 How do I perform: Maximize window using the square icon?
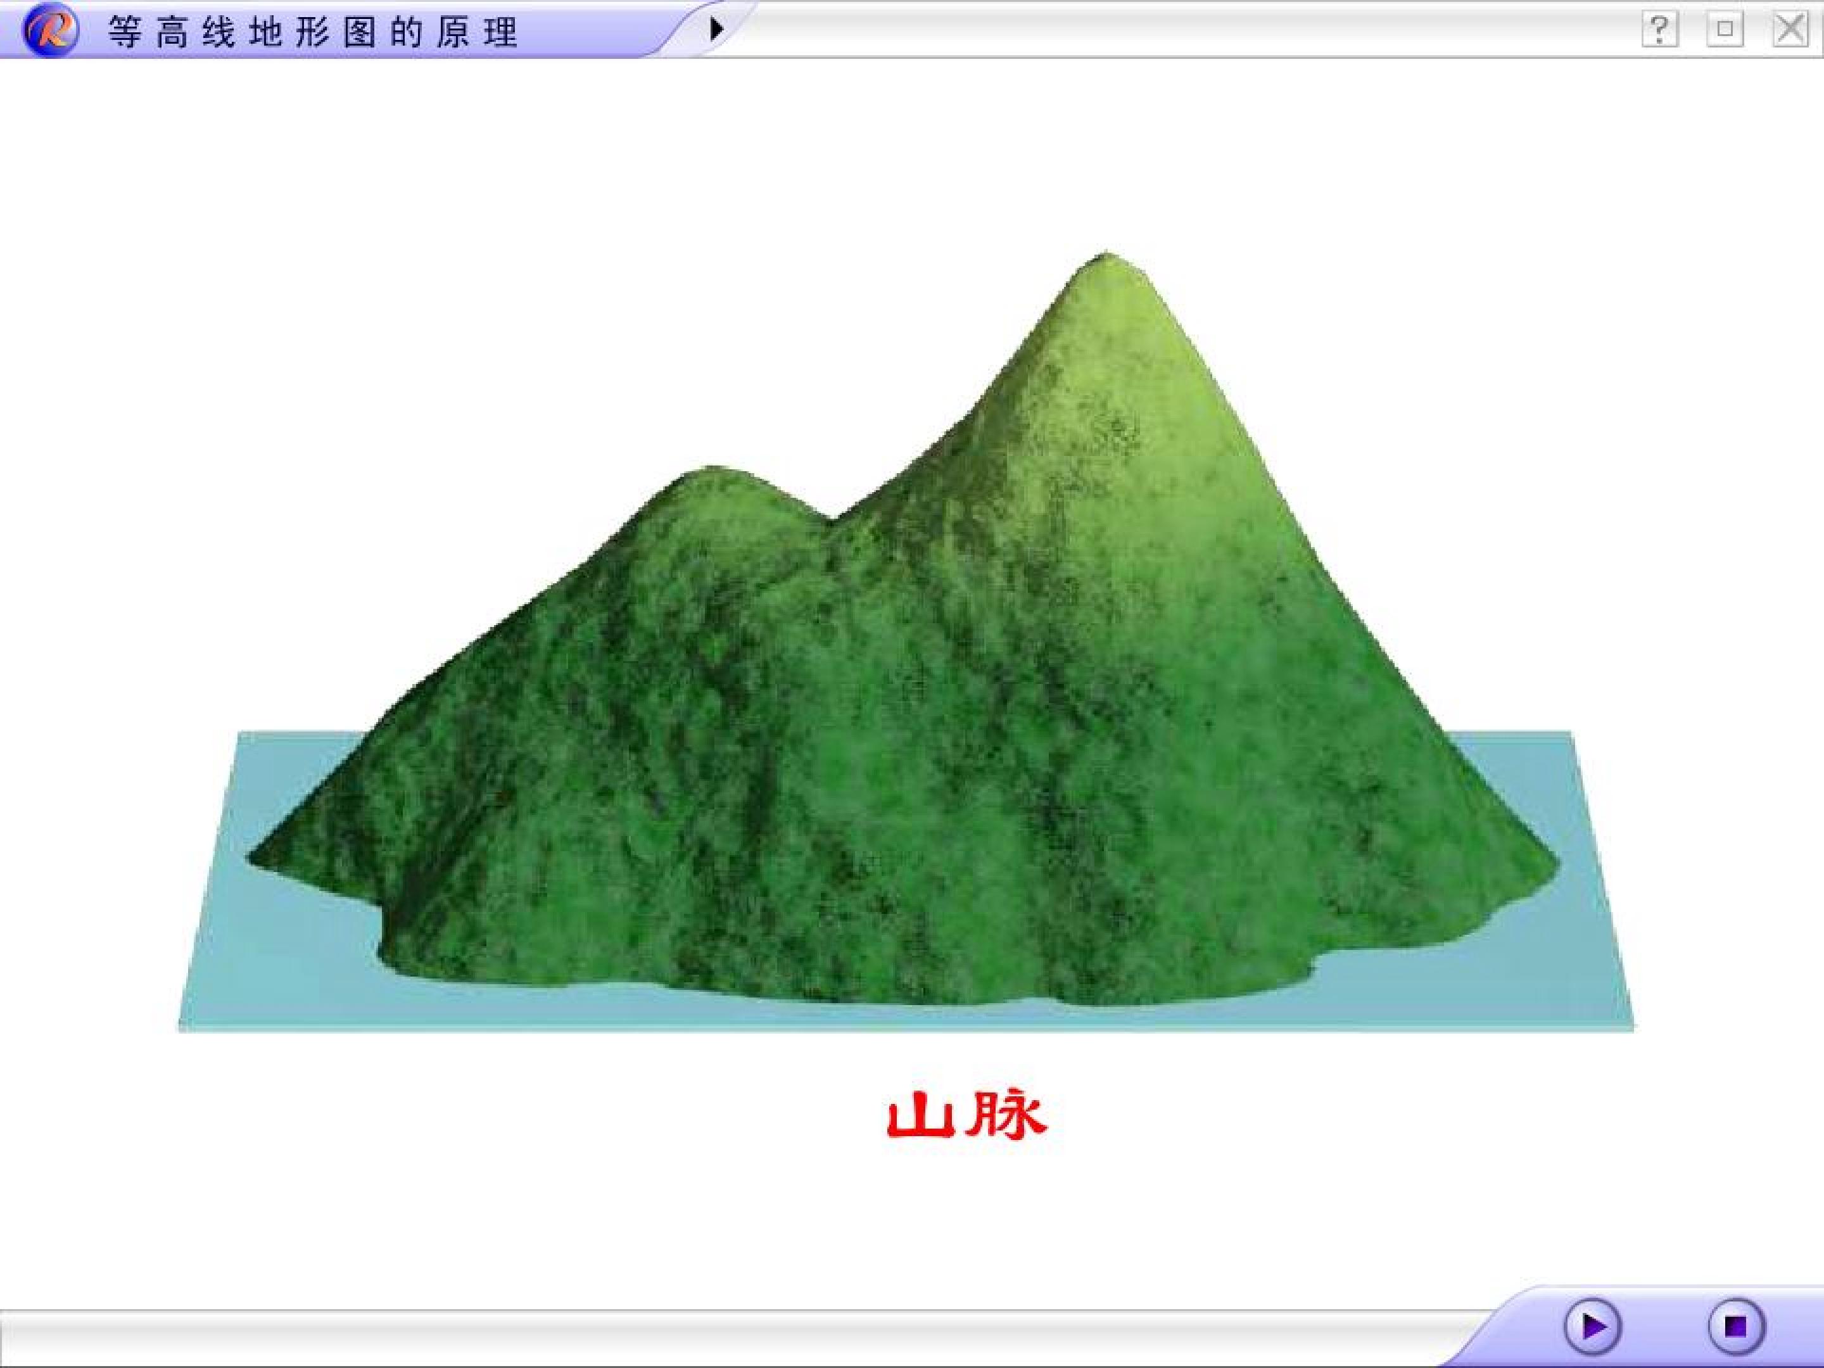[1724, 30]
